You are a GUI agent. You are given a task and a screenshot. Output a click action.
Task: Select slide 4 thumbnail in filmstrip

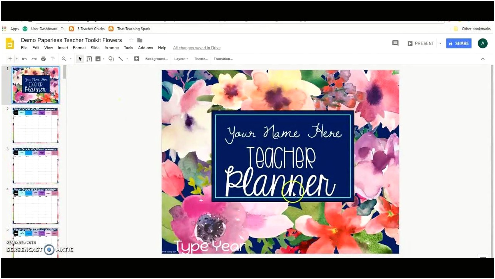35,206
